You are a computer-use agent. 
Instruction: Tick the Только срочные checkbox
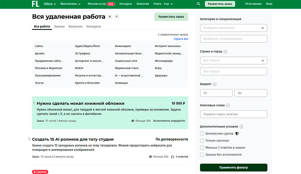pyautogui.click(x=202, y=141)
